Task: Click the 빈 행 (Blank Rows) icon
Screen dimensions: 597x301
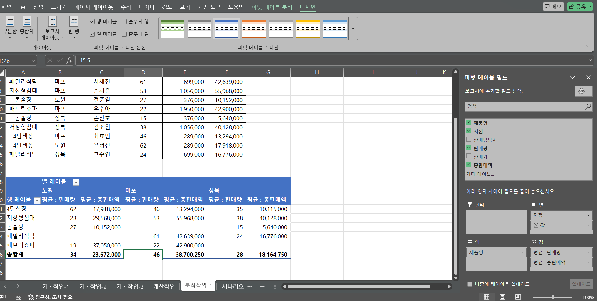Action: pos(74,22)
